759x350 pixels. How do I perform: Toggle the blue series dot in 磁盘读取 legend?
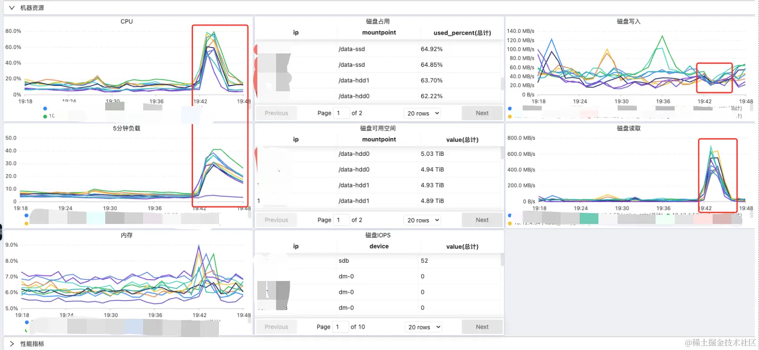pos(510,216)
